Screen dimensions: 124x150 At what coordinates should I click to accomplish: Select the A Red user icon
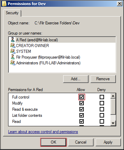tap(13, 40)
